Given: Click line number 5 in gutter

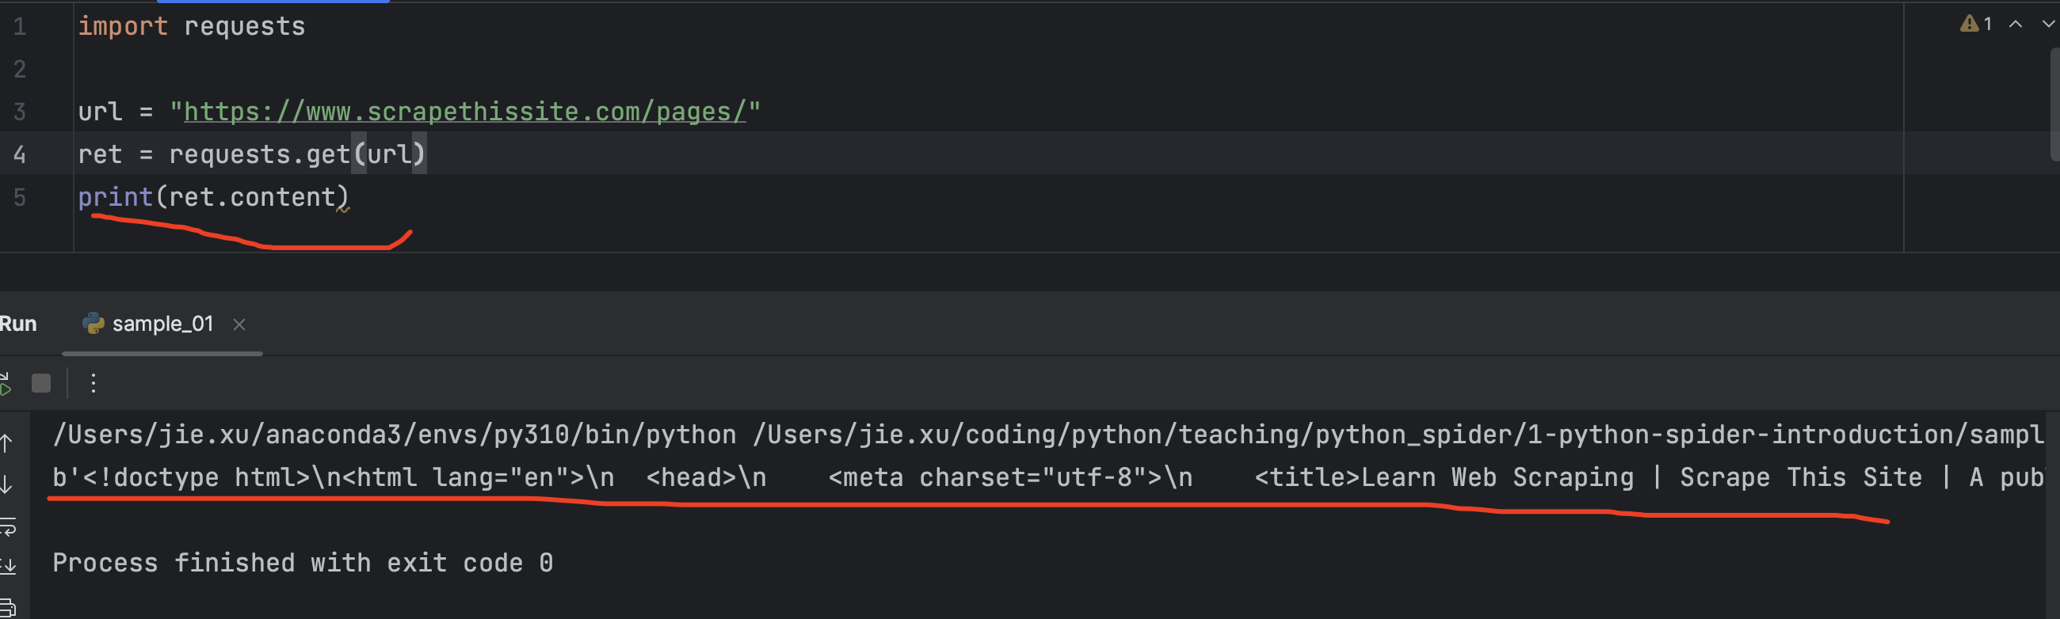Looking at the screenshot, I should [x=20, y=196].
